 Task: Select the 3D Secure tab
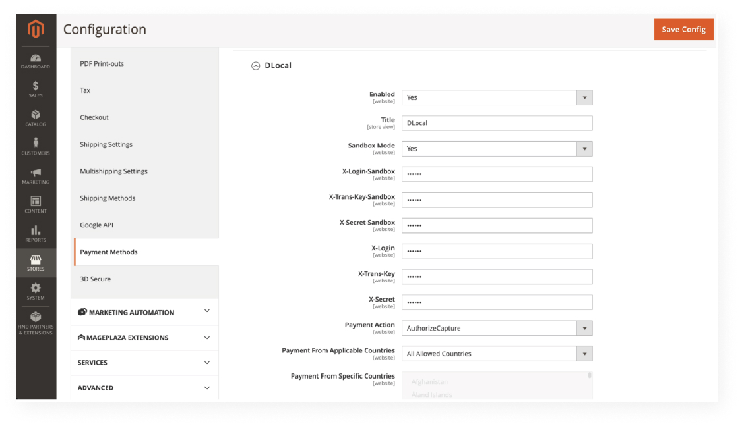146,279
